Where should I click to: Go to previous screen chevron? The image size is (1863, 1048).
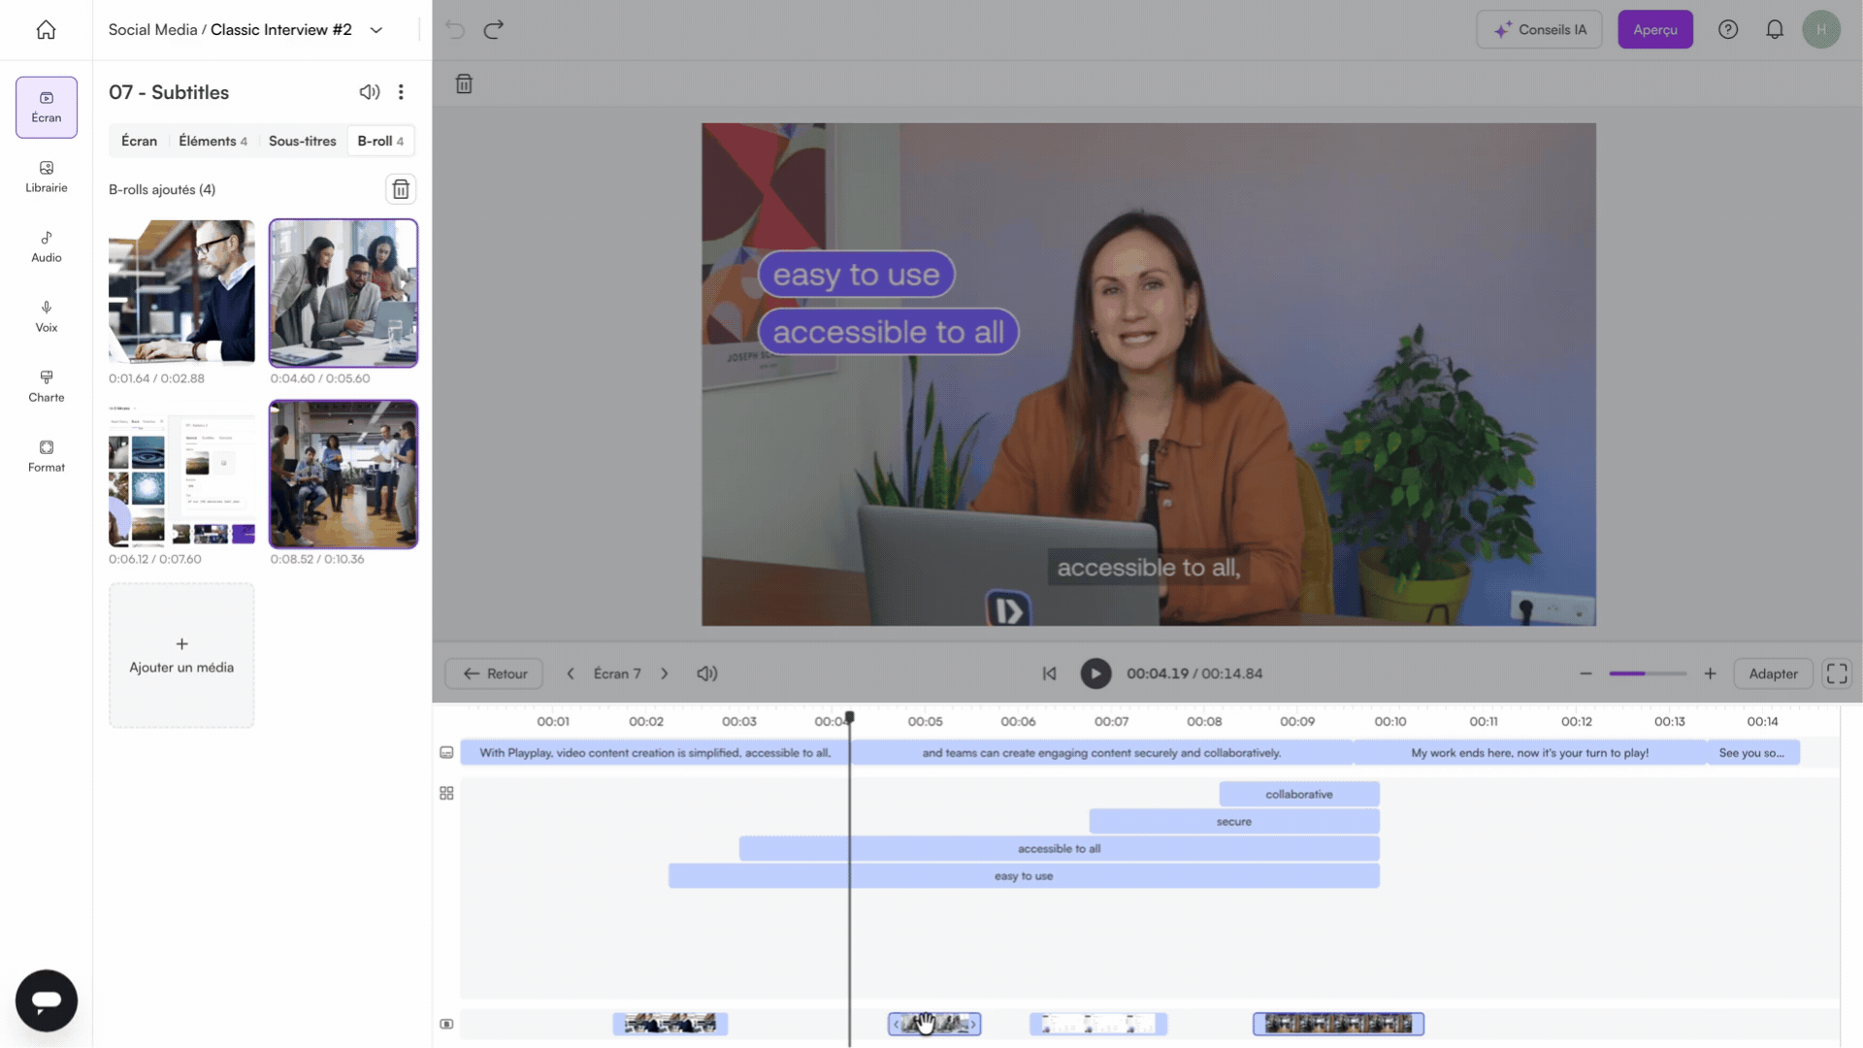pos(571,673)
